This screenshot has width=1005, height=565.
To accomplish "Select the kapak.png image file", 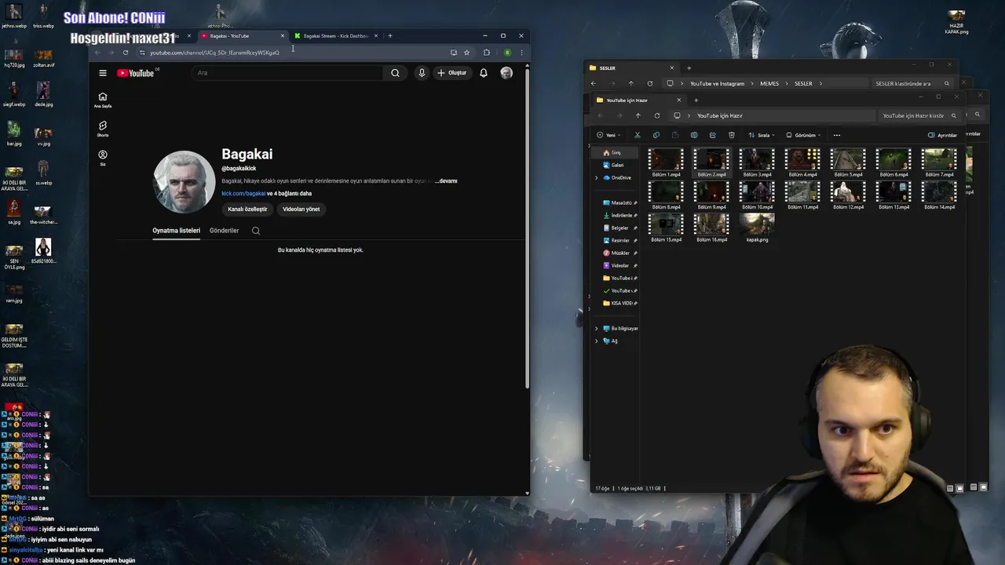I will click(x=757, y=228).
